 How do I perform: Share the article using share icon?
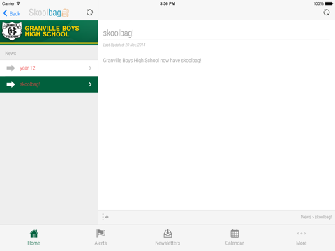[105, 217]
